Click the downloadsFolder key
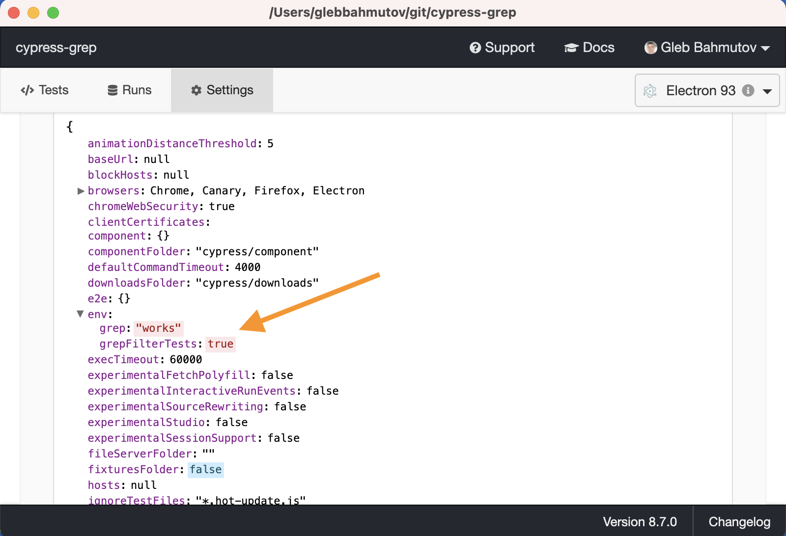 (137, 283)
